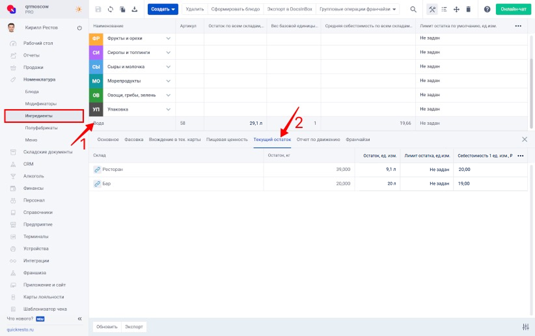Toggle the sun theme icon near qrmoscow

point(79,9)
